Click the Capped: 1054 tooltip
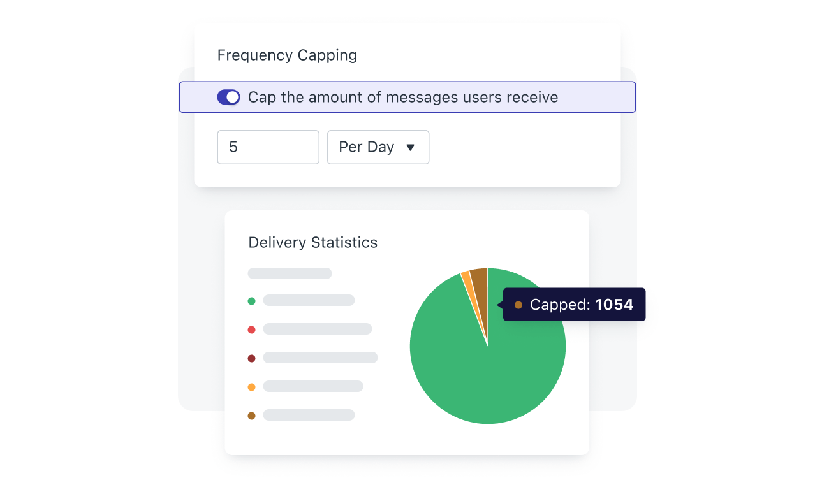Image resolution: width=815 pixels, height=478 pixels. pyautogui.click(x=574, y=305)
